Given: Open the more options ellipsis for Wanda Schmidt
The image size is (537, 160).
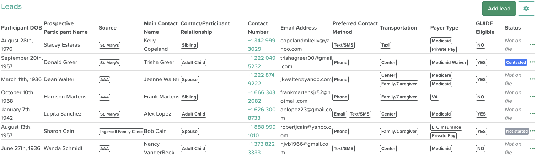Looking at the screenshot, I should pyautogui.click(x=532, y=148).
